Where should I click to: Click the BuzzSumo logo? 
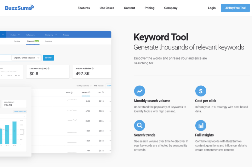click(x=20, y=8)
